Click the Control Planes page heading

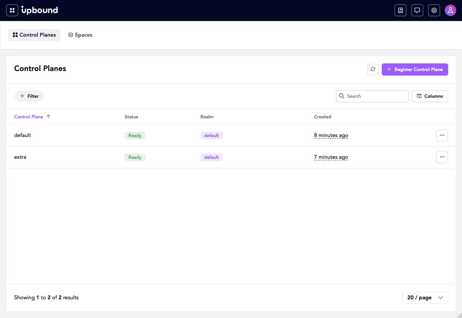coord(40,69)
